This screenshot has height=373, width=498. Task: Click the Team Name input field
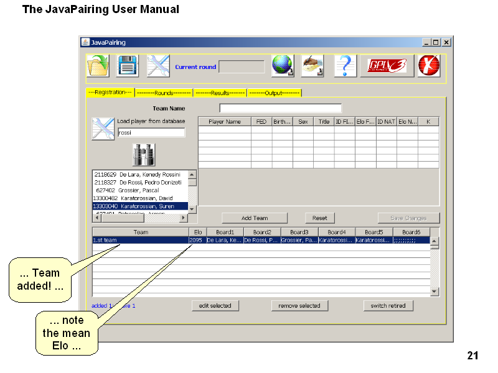click(280, 108)
